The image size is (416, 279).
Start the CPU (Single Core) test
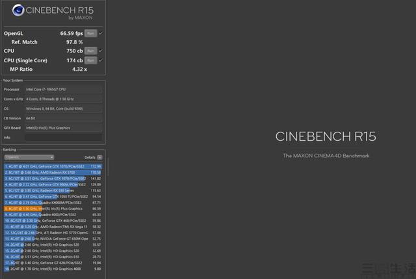pyautogui.click(x=91, y=60)
